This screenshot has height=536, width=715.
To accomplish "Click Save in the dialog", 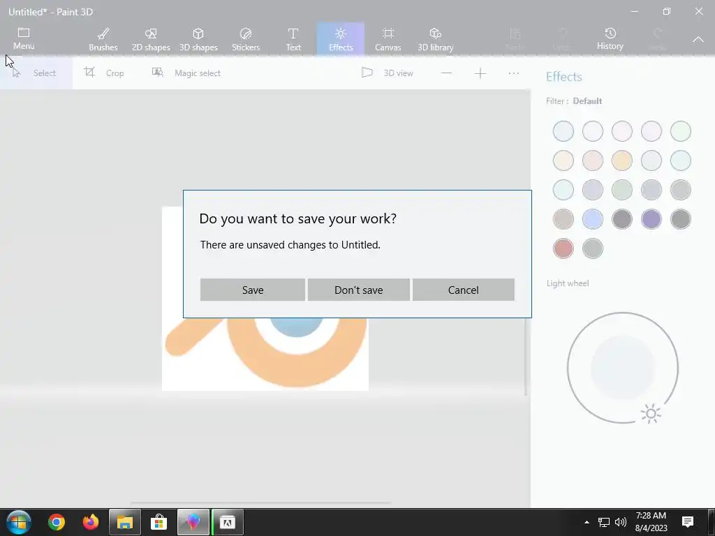I will click(253, 290).
